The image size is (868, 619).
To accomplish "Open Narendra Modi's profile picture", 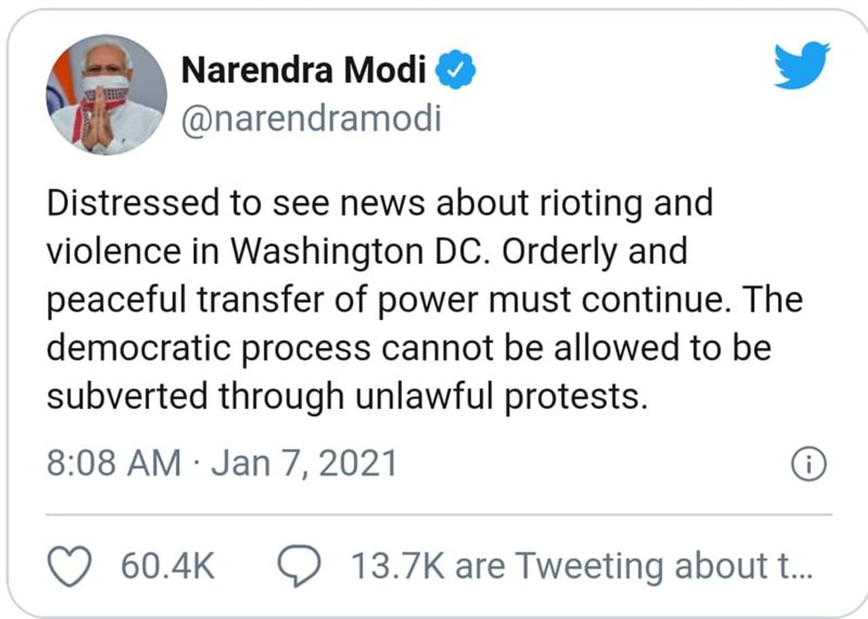I will point(106,94).
